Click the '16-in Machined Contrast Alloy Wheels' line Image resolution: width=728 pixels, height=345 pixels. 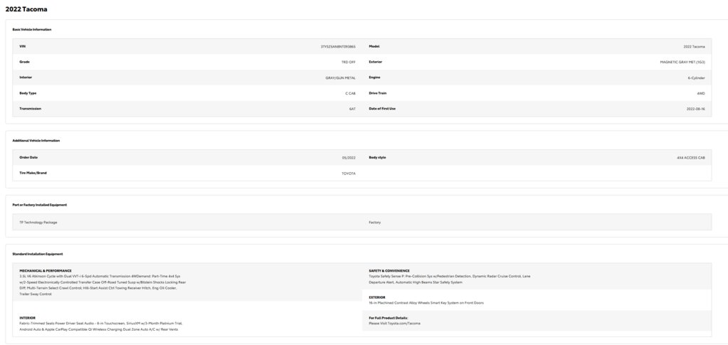pos(426,303)
